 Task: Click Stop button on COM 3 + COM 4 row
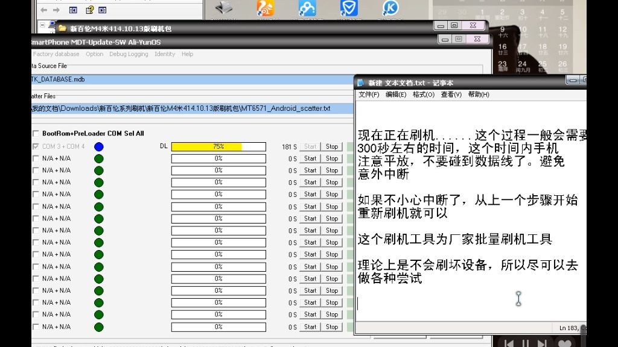click(x=332, y=146)
